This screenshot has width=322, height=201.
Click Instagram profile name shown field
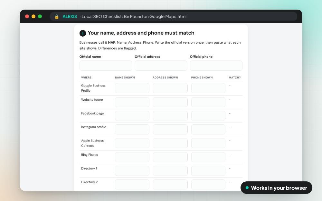coord(132,129)
